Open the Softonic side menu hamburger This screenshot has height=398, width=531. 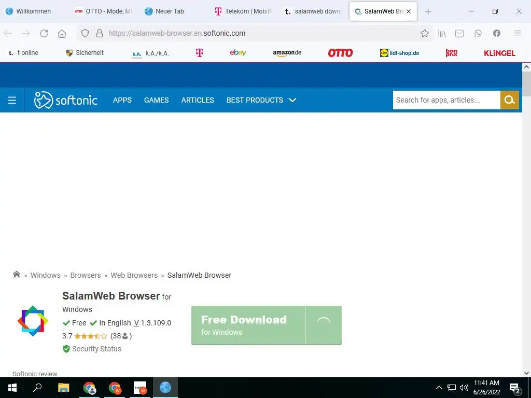pyautogui.click(x=12, y=100)
